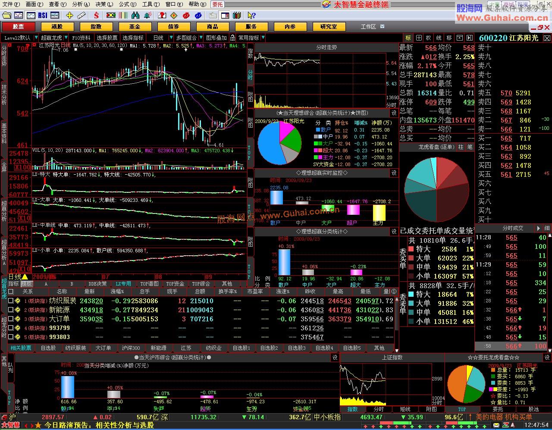
Task: Tick the checkbox for 新能源 row
Action: [x=10, y=310]
